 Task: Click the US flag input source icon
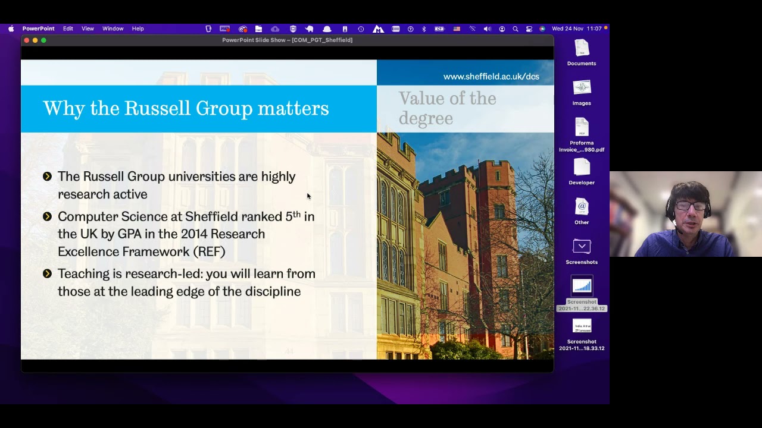coord(457,29)
